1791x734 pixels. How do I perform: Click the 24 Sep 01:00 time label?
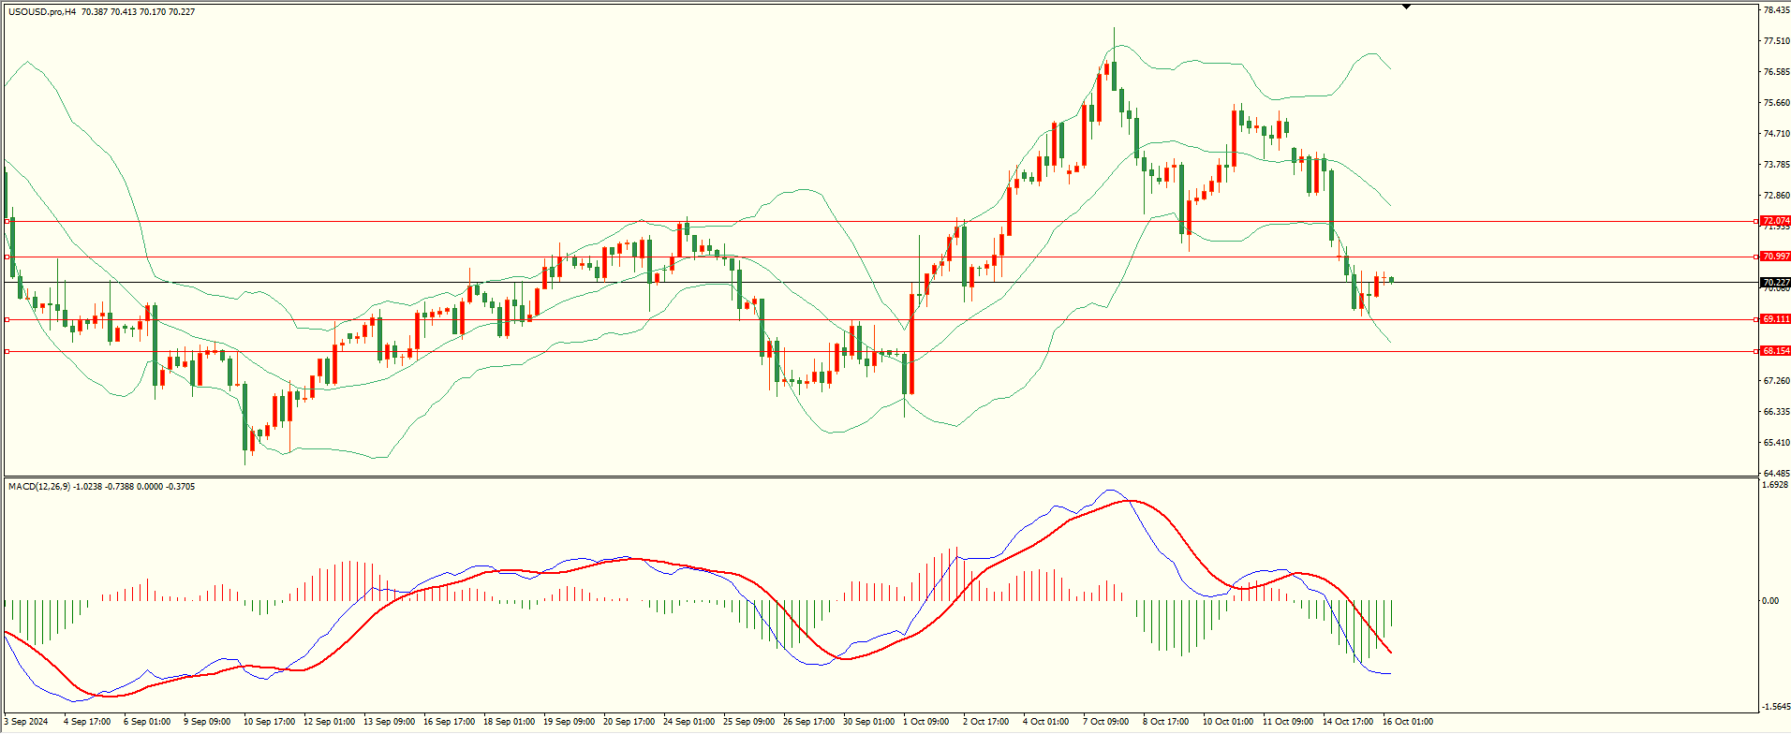pos(688,722)
